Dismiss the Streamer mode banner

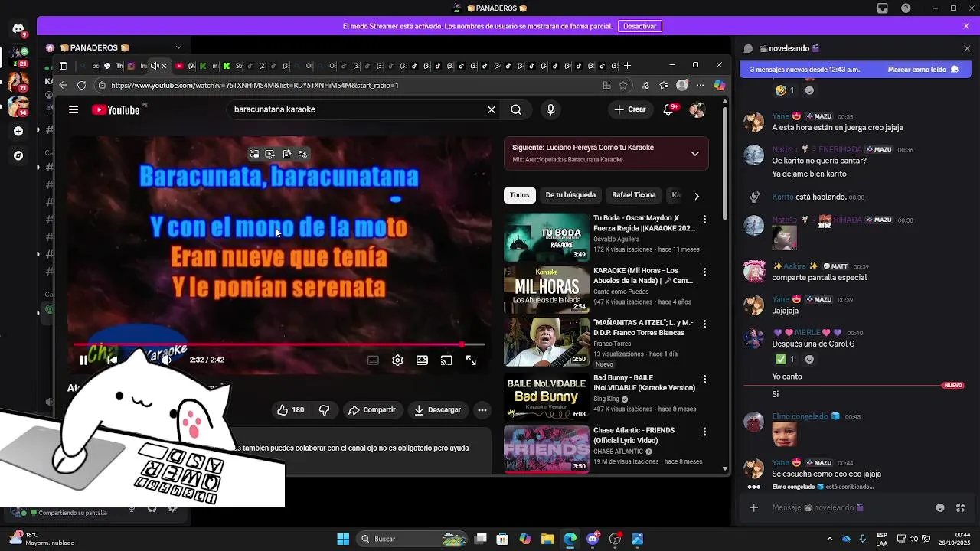tap(966, 26)
